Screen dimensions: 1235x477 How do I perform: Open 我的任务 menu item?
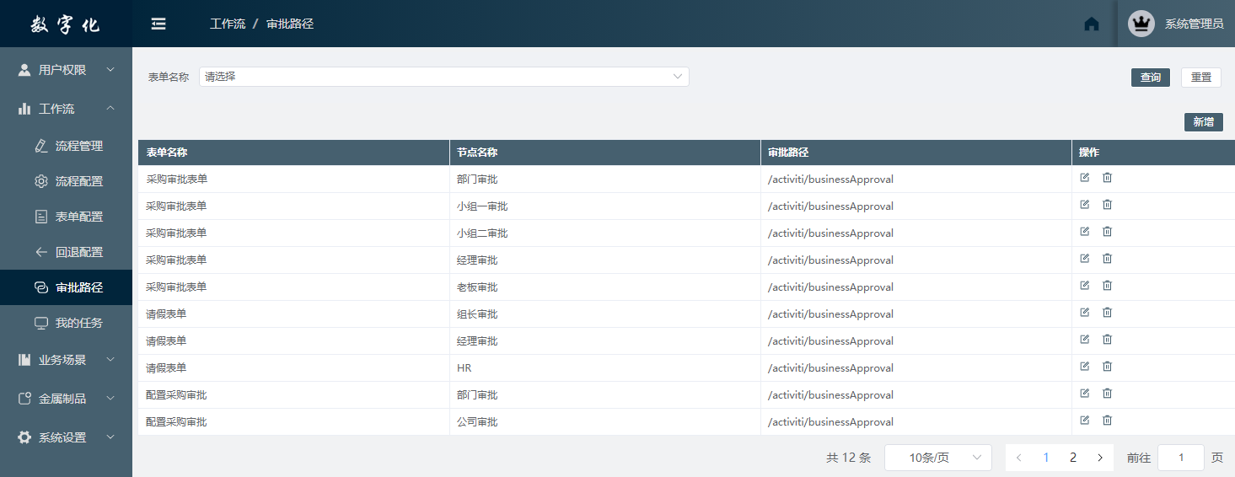pos(78,323)
